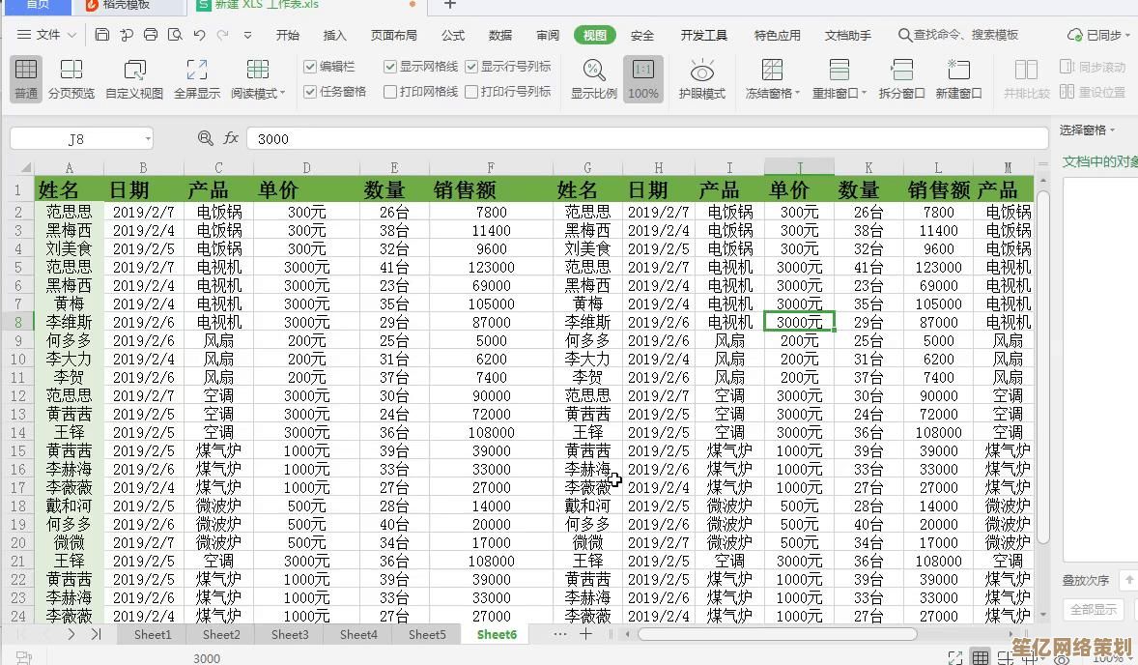Image resolution: width=1138 pixels, height=665 pixels.
Task: Open the 拆分窗口 split window tool
Action: (x=900, y=77)
